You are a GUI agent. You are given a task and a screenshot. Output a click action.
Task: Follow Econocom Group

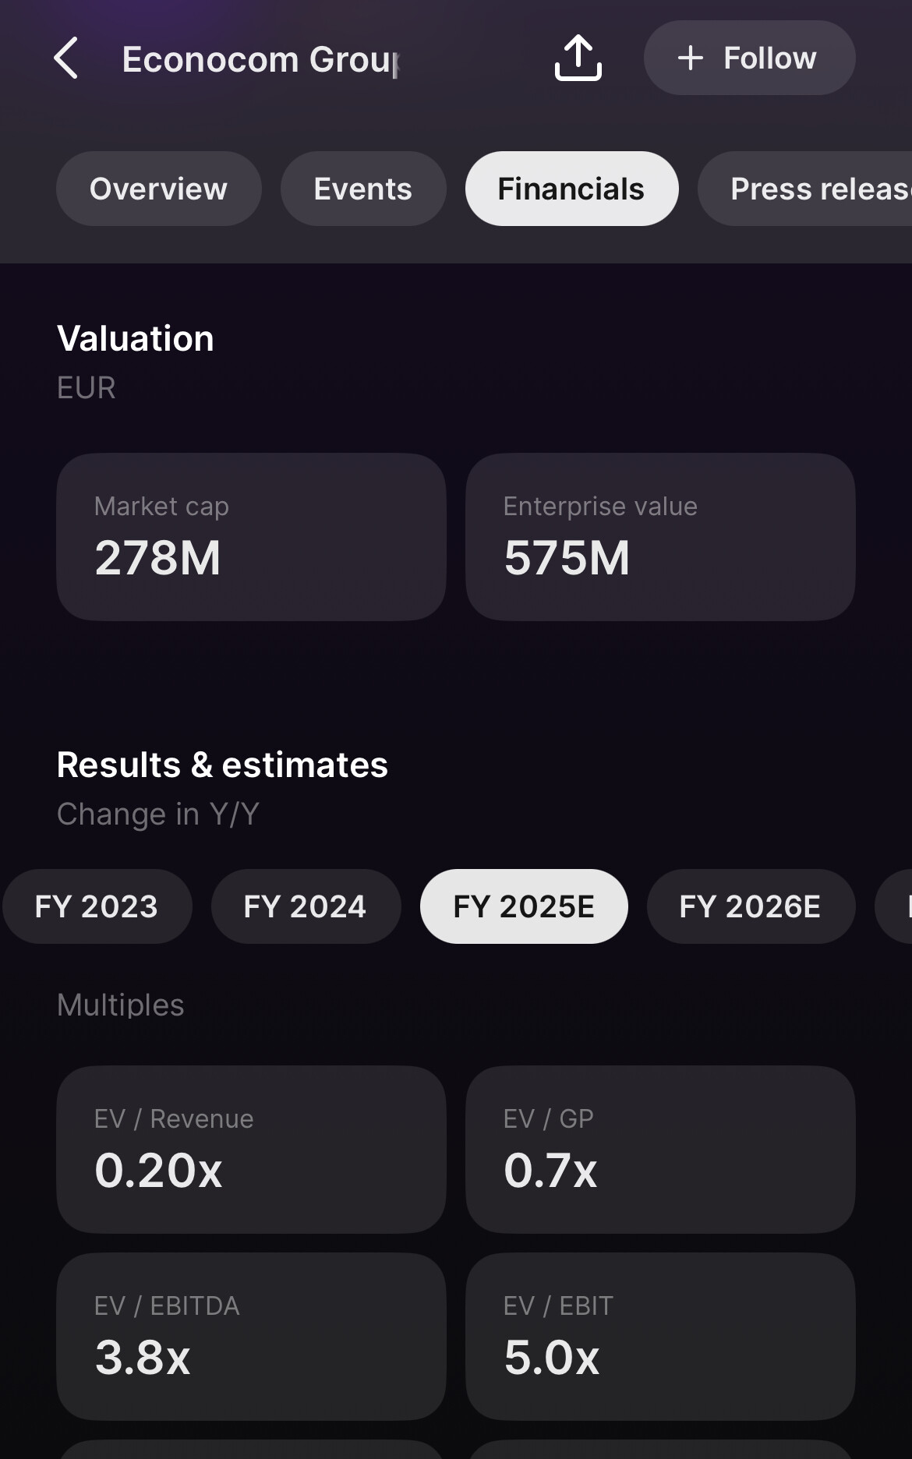pos(749,58)
